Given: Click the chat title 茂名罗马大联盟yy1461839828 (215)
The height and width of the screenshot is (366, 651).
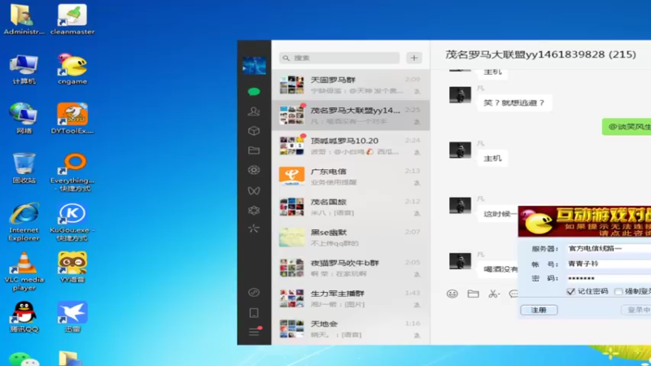Looking at the screenshot, I should (x=540, y=54).
